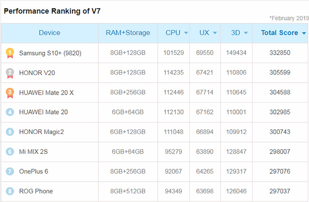Click Mi MIX 2S total score 298007
The width and height of the screenshot is (309, 202).
pyautogui.click(x=280, y=152)
